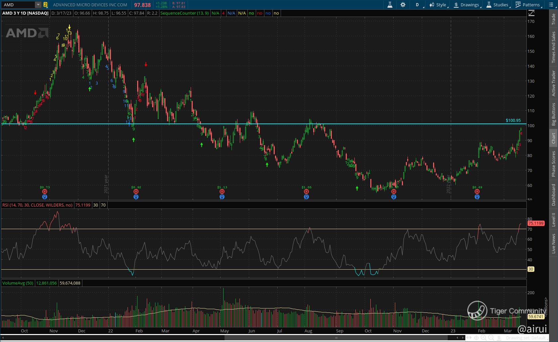
Task: Click the AMD symbol input field
Action: pos(18,5)
